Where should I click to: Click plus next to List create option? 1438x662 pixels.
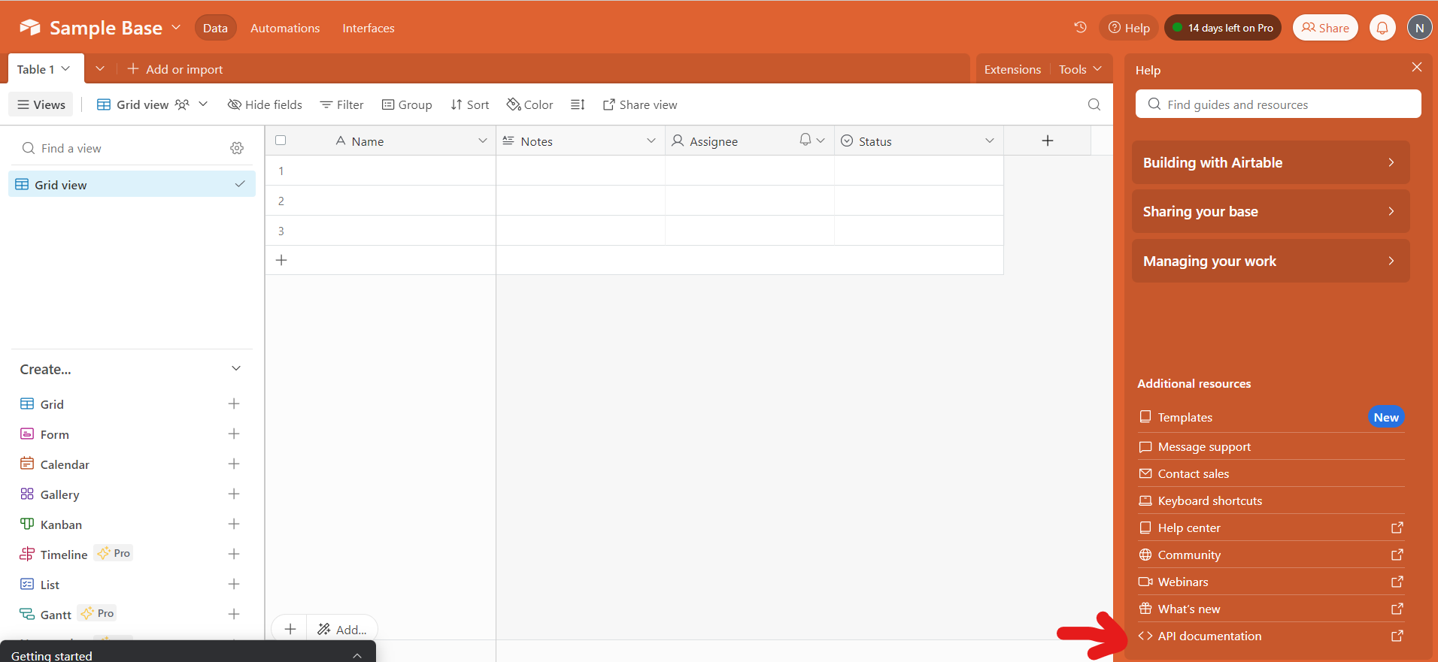(234, 584)
